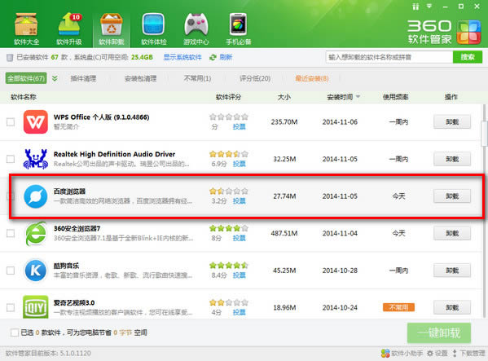488x361 pixels.
Task: Click the WPS Office app icon
Action: (x=36, y=121)
